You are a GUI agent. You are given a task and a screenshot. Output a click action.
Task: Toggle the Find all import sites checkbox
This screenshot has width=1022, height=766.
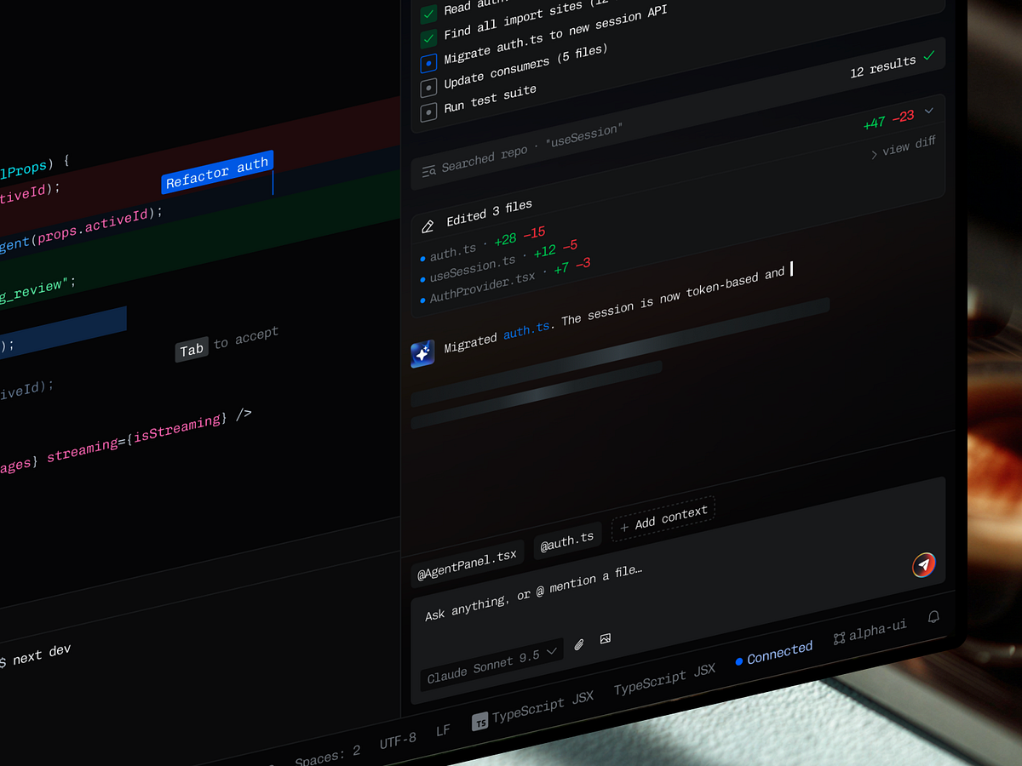click(x=428, y=39)
